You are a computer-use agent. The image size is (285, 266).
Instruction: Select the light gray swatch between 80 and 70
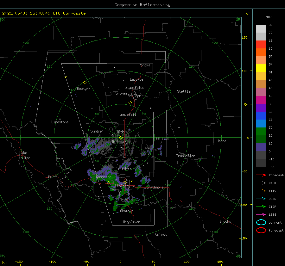pos(261,29)
